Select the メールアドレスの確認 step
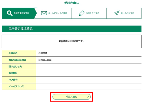Image resolution: width=143 pixels, height=103 pixels. 54,13
